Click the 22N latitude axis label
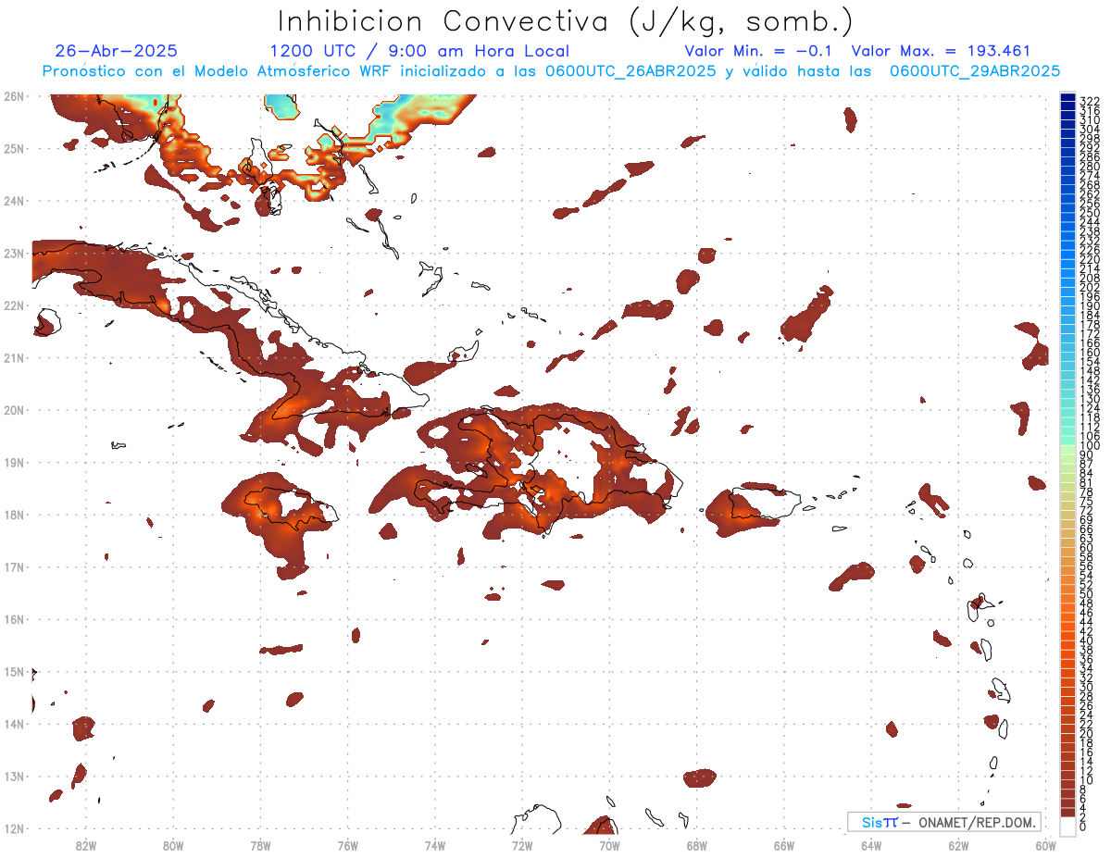Viewport: 1111px width, 858px height. (15, 305)
